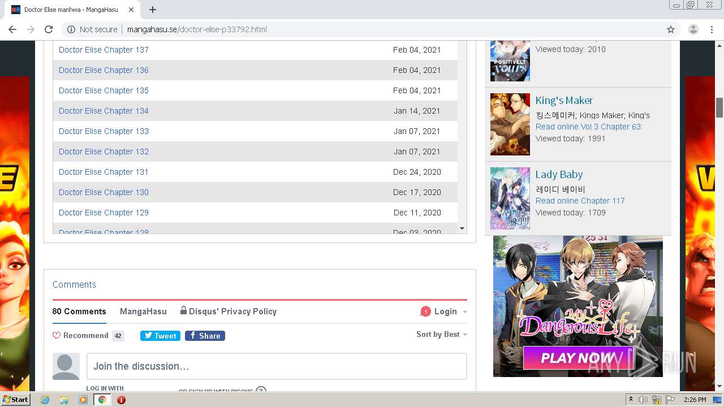Click the Feb 04, 2021 date of Chapter 137

point(417,50)
